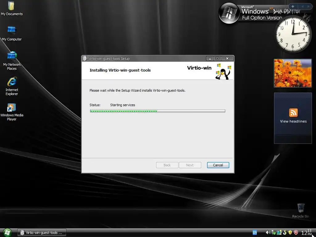This screenshot has width=316, height=237.
Task: Click the Windows logo orb at top right
Action: (229, 13)
